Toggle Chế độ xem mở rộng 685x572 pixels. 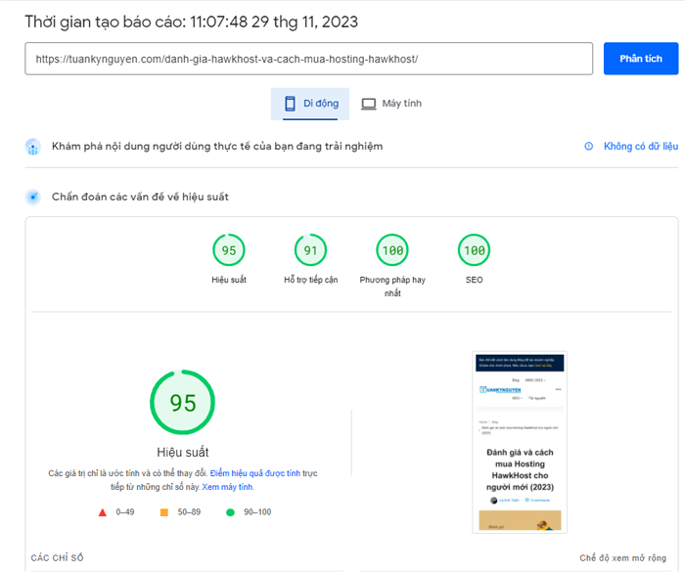click(x=623, y=557)
